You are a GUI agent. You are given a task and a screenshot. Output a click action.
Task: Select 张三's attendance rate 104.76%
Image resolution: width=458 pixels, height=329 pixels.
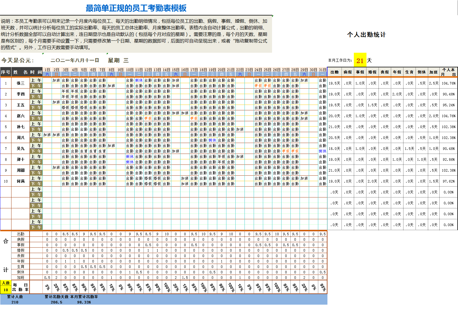tap(449, 83)
